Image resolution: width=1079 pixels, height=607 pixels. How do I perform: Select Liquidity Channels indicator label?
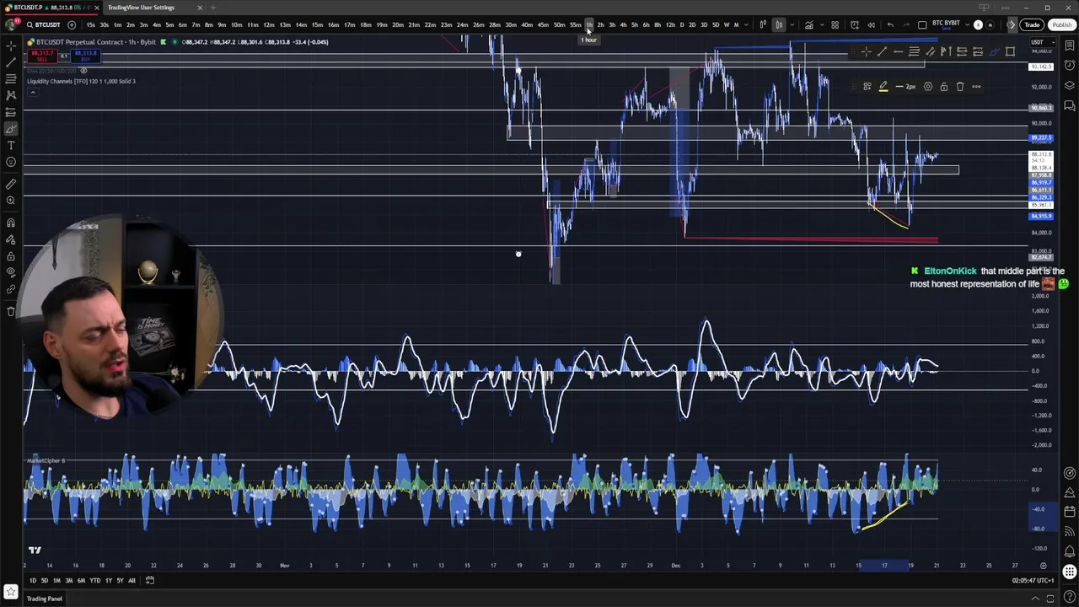click(x=81, y=81)
